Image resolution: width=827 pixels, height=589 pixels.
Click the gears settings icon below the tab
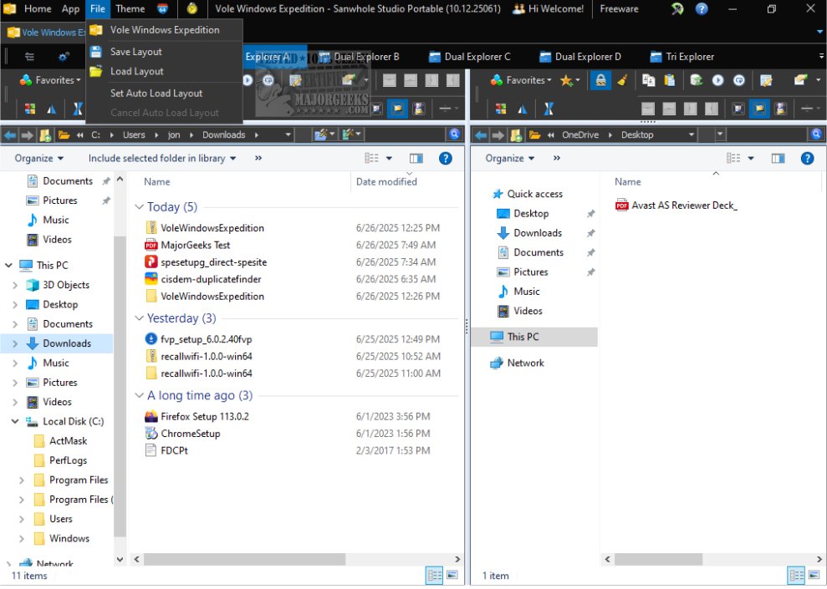(64, 57)
